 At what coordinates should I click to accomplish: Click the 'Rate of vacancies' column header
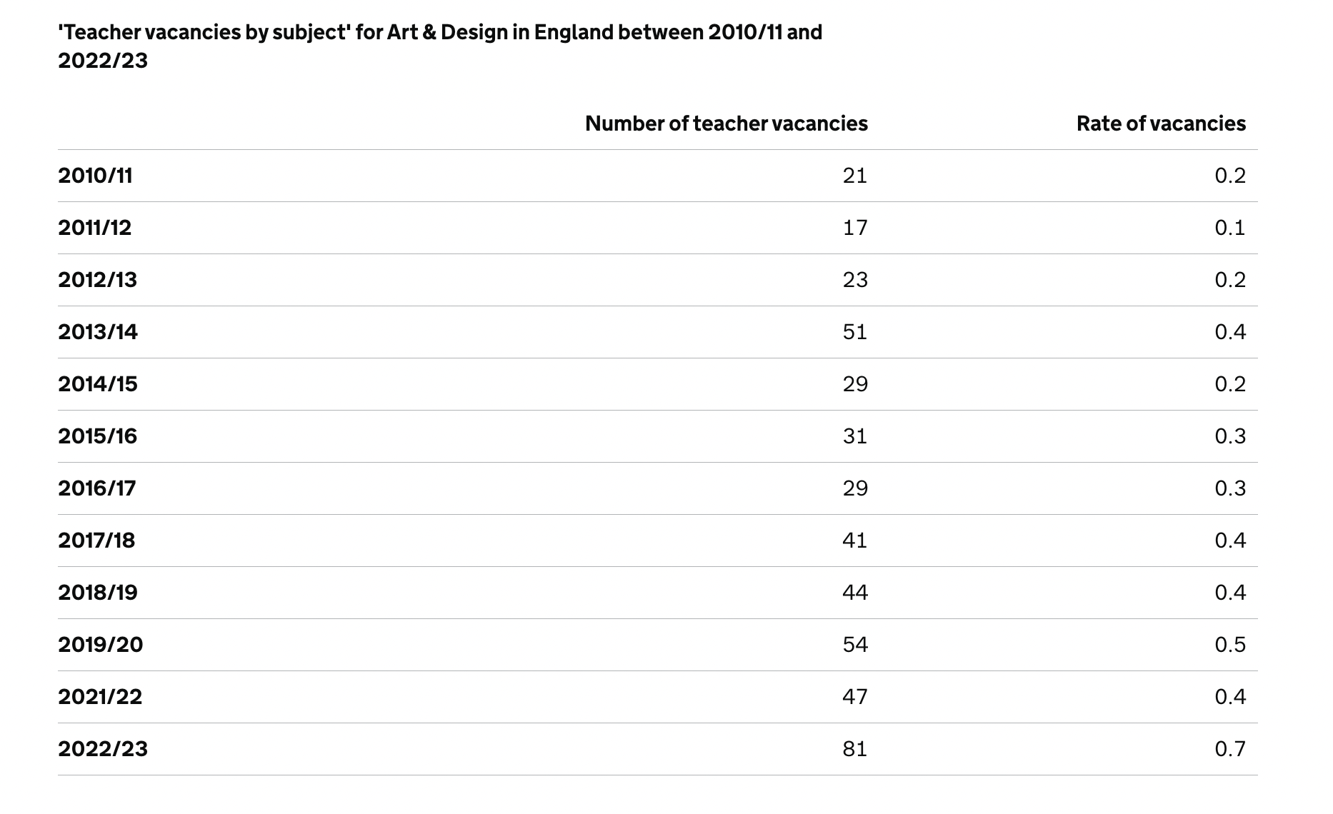[x=1161, y=124]
